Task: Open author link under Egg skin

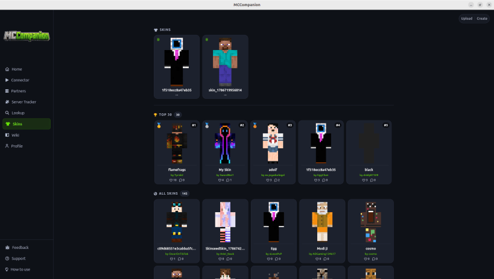Action: (273, 254)
